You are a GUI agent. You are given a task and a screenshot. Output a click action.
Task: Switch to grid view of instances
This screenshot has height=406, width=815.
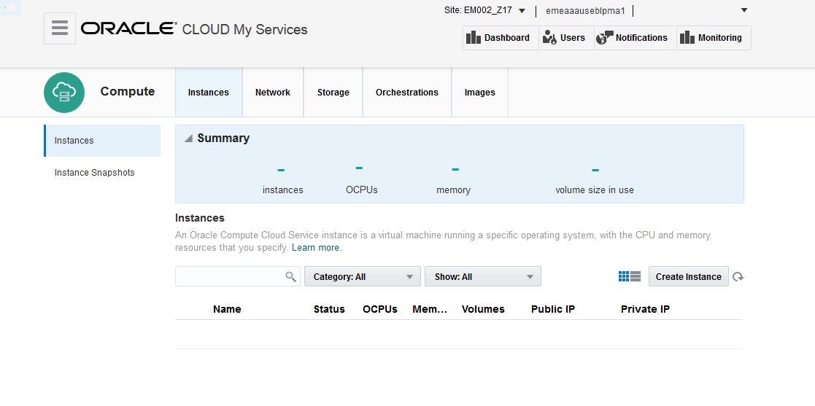click(624, 277)
